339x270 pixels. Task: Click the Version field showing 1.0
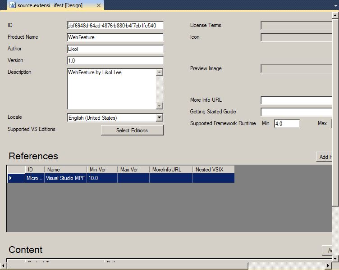coord(115,61)
